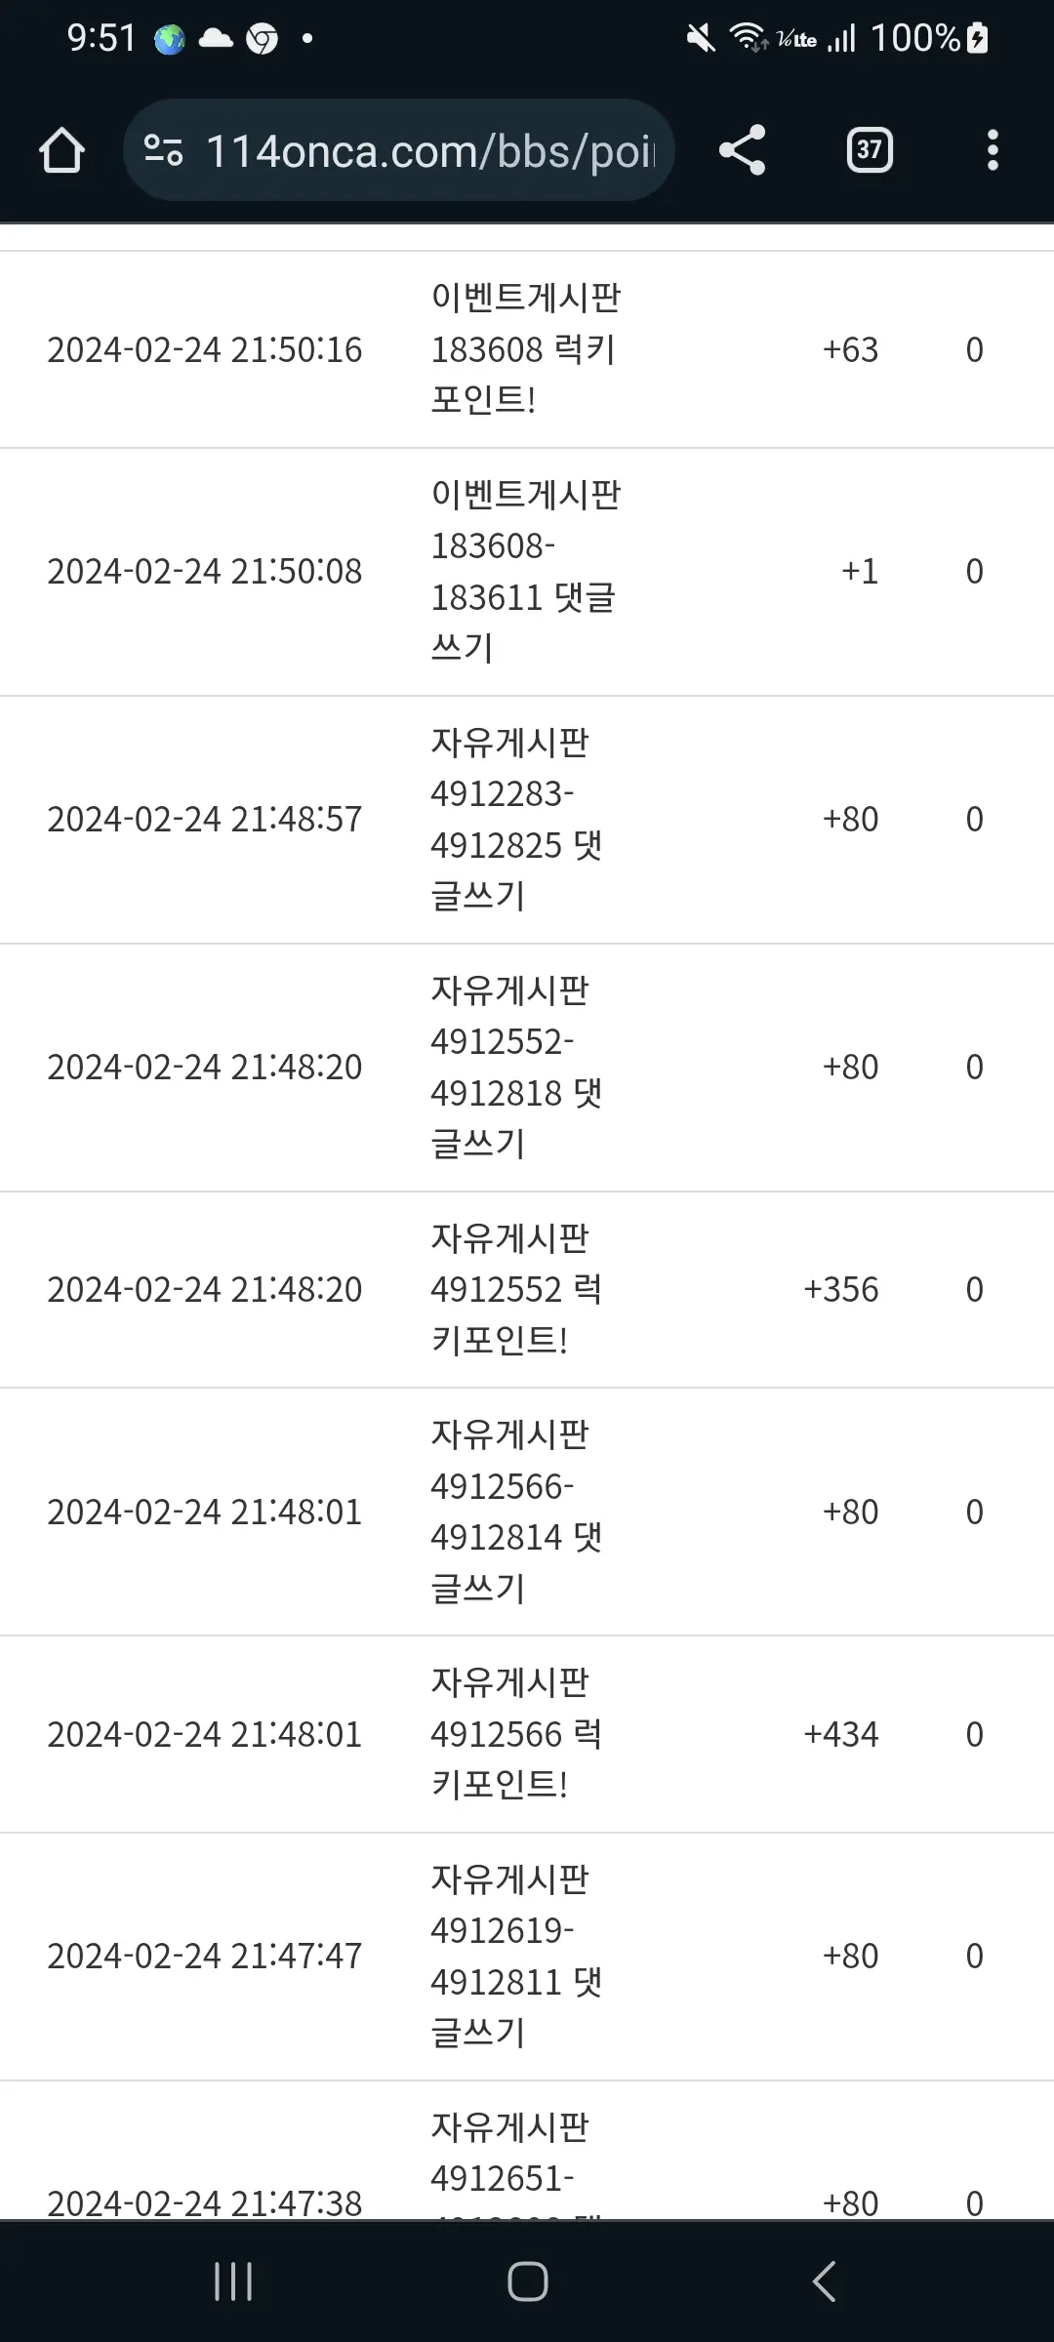This screenshot has height=2342, width=1054.
Task: Open entry 이벤트게시판 183608 럭키포인트
Action: point(526,348)
